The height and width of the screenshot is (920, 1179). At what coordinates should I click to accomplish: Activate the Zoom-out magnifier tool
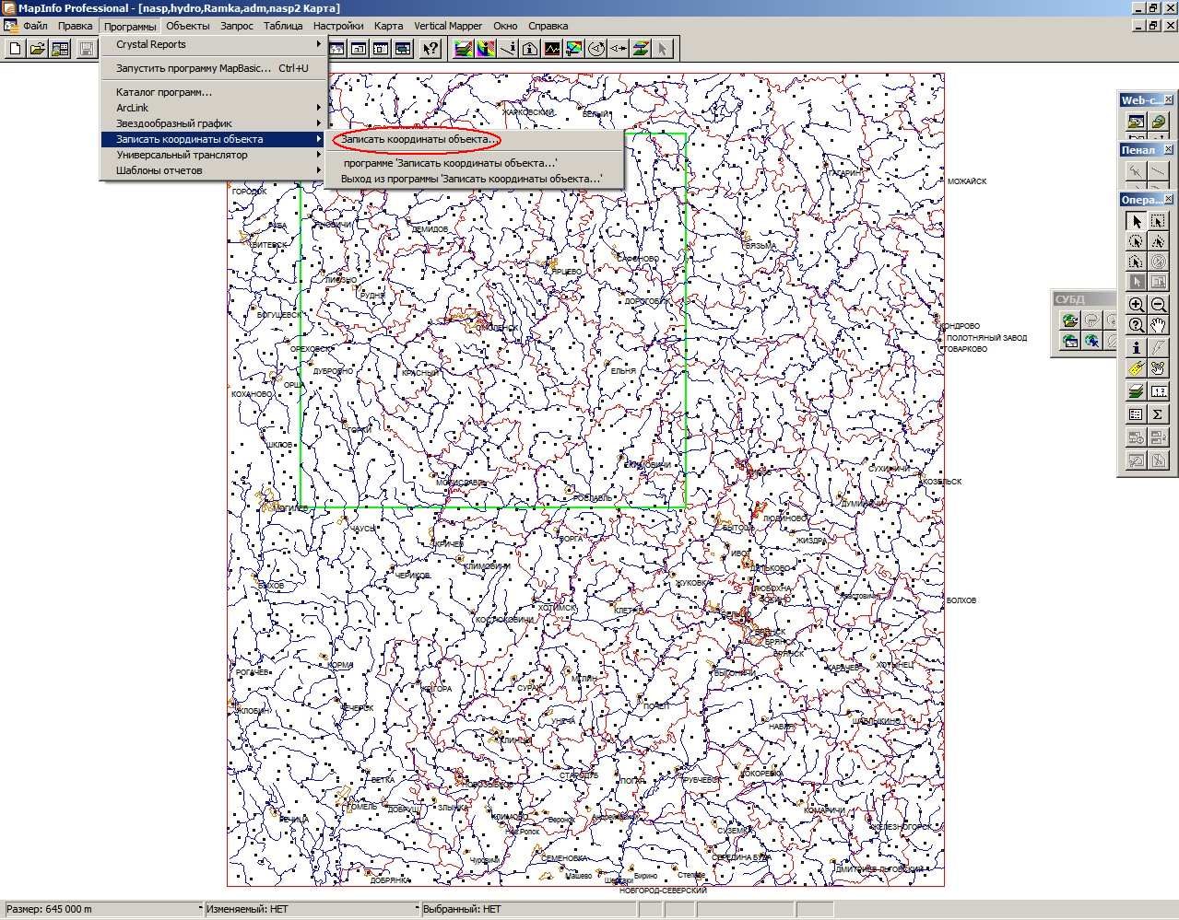tap(1158, 305)
